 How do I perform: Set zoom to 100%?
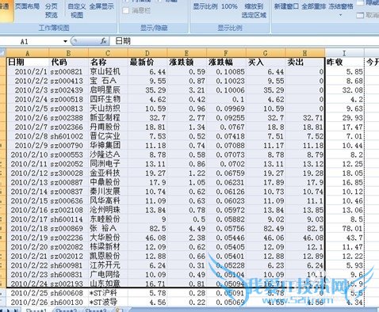point(229,6)
